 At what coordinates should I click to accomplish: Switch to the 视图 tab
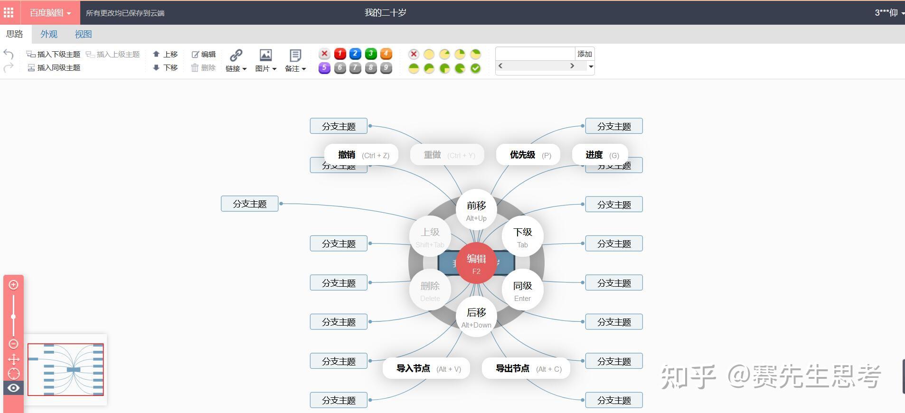point(83,34)
